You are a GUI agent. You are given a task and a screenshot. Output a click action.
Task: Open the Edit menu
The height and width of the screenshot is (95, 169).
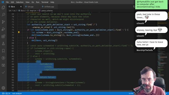(x=12, y=2)
